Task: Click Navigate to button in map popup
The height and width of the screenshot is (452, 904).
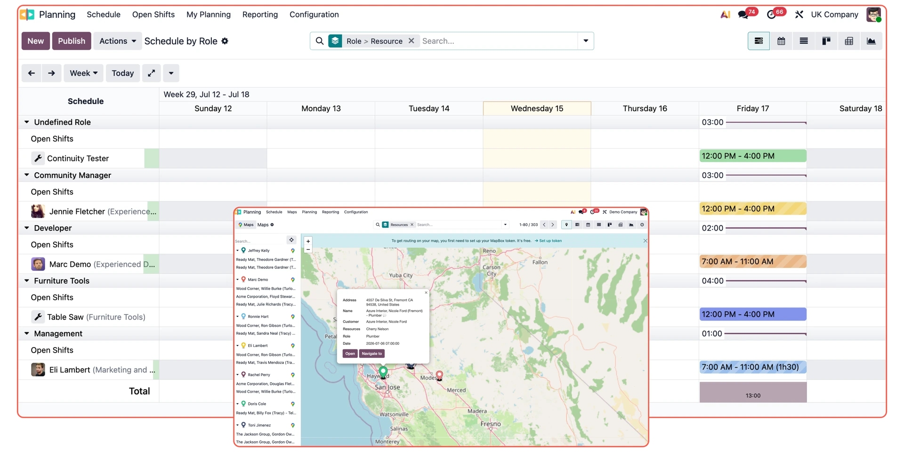Action: click(372, 354)
